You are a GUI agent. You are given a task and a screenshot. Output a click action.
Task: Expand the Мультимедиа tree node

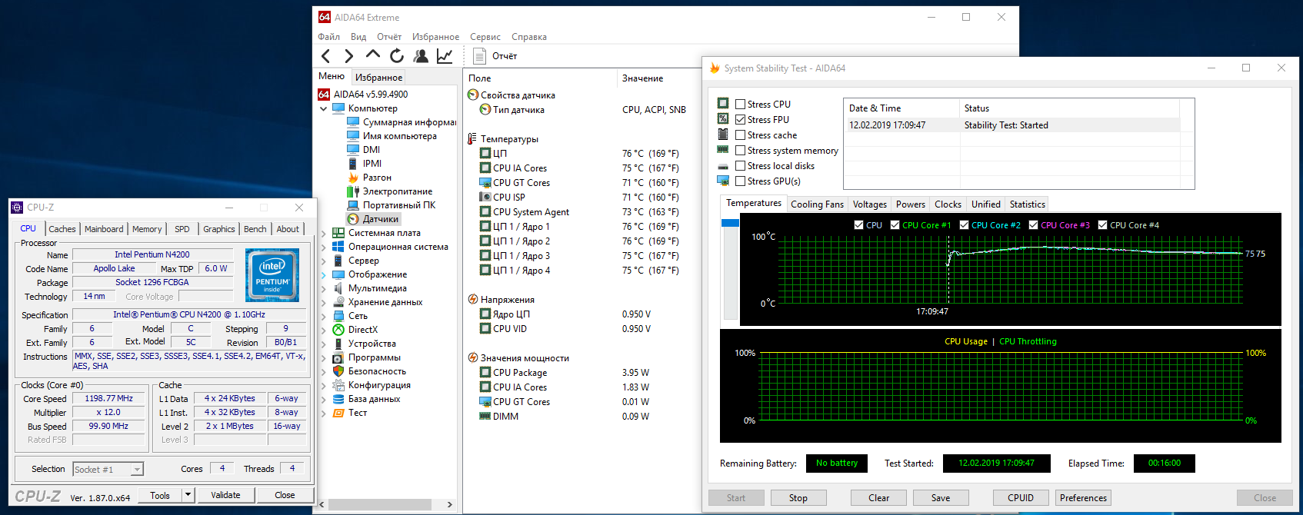point(324,288)
